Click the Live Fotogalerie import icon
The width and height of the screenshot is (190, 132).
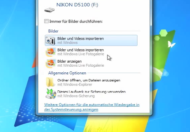click(x=51, y=52)
